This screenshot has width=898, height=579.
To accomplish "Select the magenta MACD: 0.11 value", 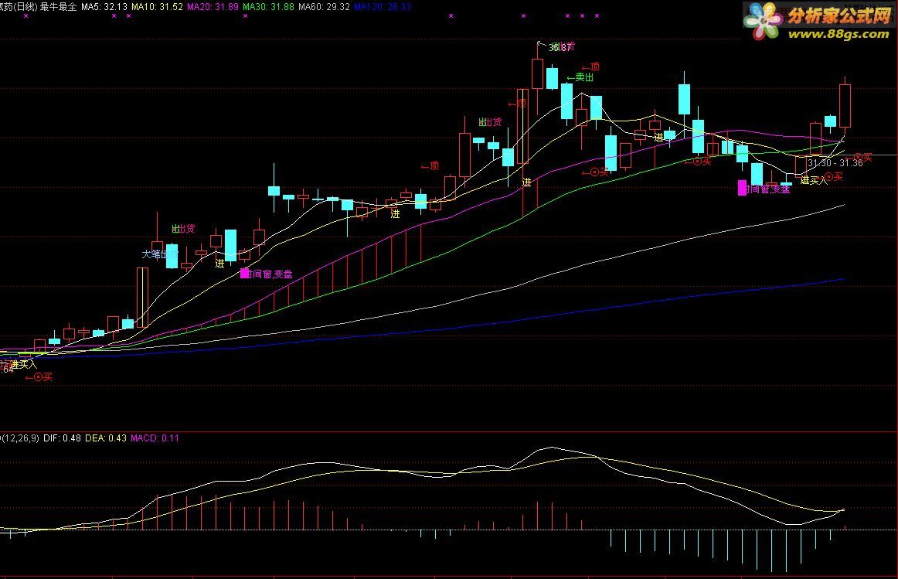I will coord(155,438).
